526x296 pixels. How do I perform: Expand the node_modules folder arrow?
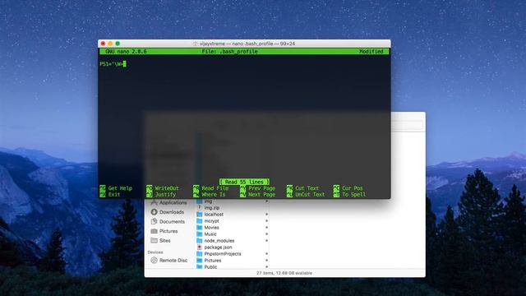(x=266, y=241)
